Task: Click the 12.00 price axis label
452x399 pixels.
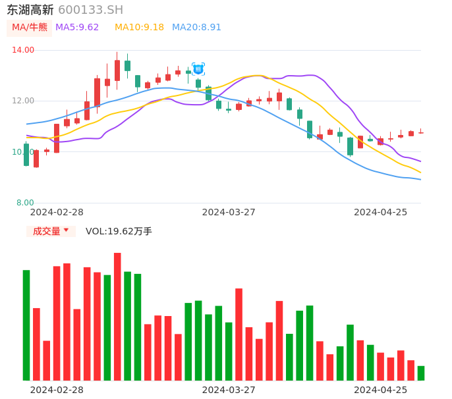Action: click(24, 101)
